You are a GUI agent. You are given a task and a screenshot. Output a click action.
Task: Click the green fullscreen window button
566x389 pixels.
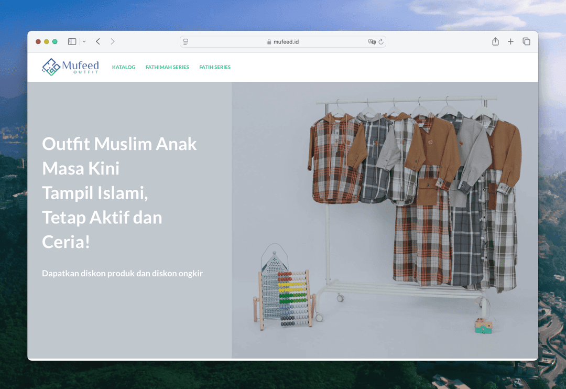click(55, 41)
